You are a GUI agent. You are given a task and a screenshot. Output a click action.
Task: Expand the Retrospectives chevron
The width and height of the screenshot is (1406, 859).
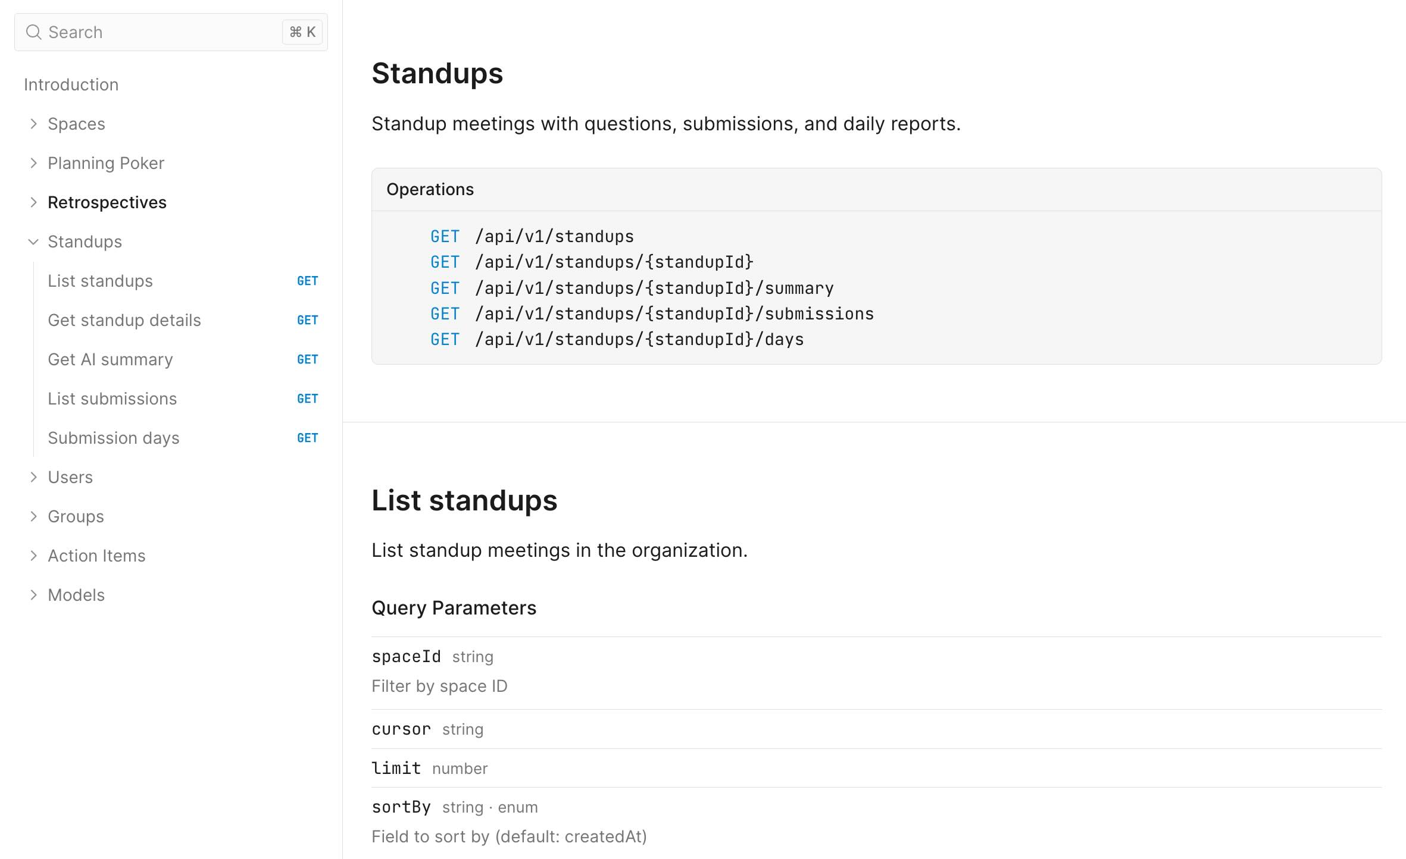[34, 202]
